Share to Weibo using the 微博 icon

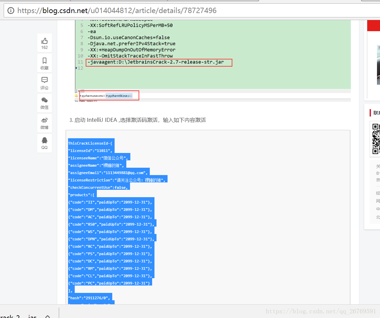pyautogui.click(x=44, y=124)
